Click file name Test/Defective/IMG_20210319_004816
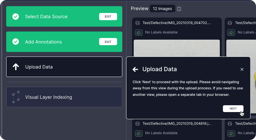256x140 pixels. pyautogui.click(x=177, y=123)
